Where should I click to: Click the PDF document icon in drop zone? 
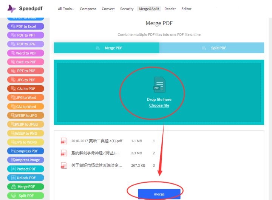tap(159, 85)
